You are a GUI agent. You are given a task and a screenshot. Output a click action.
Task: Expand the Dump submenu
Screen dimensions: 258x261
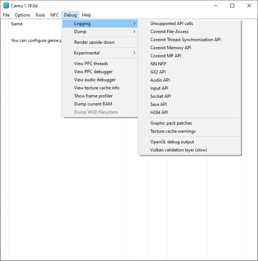click(100, 32)
